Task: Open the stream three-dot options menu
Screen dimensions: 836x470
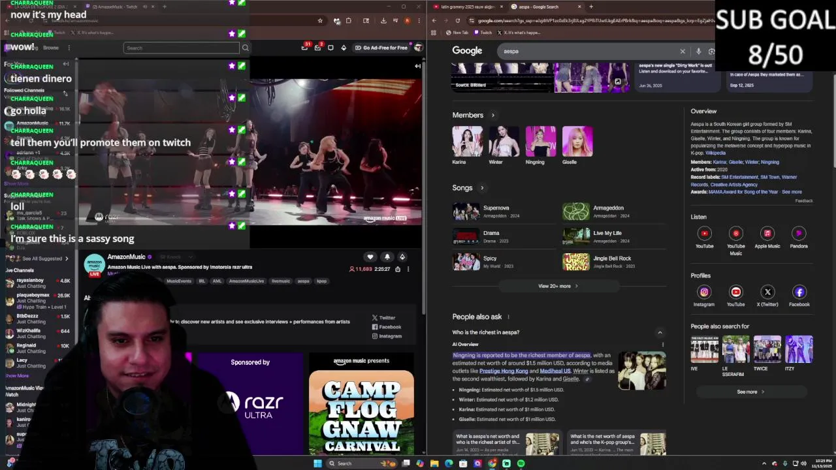Action: click(408, 269)
